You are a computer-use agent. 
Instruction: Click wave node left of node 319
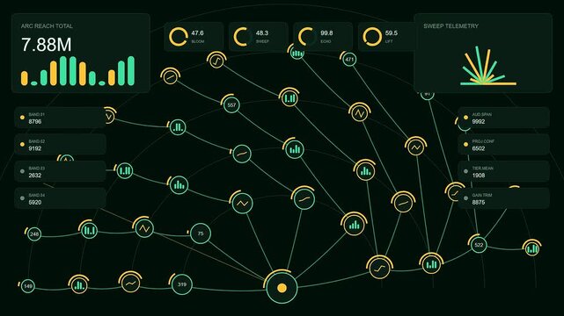(130, 283)
